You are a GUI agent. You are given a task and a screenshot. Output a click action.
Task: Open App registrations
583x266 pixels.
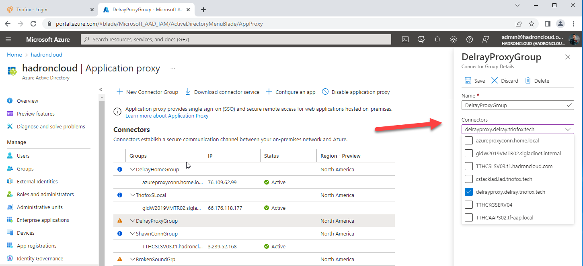coord(36,246)
